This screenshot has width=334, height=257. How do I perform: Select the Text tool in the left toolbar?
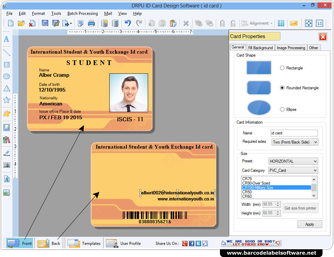pyautogui.click(x=6, y=39)
